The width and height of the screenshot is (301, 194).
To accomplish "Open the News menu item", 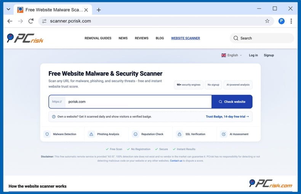I will point(123,38).
